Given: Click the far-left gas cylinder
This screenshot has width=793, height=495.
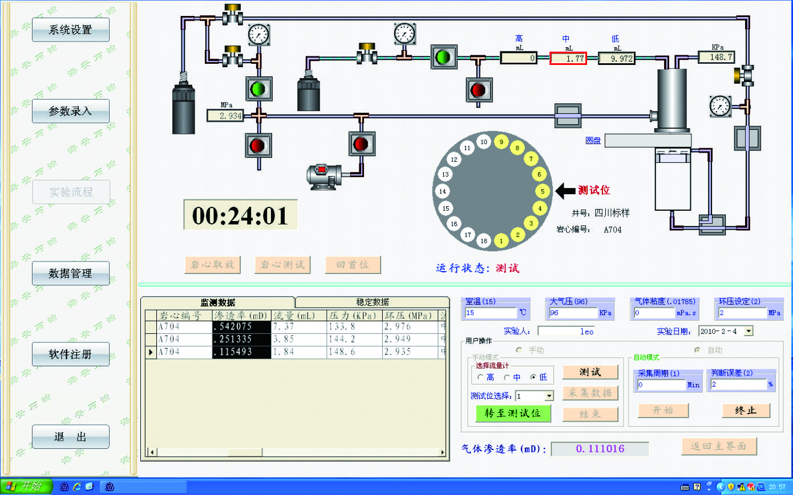Looking at the screenshot, I should click(x=184, y=108).
